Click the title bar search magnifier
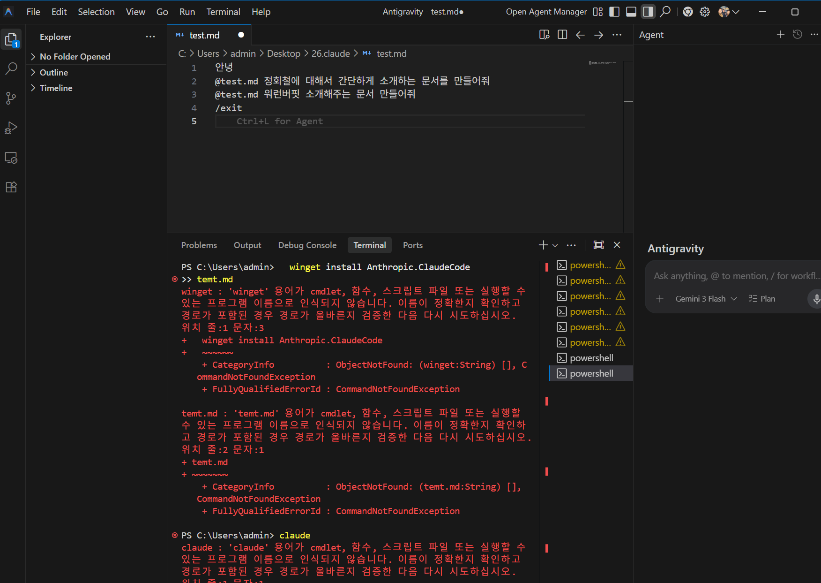Image resolution: width=821 pixels, height=583 pixels. [x=665, y=12]
